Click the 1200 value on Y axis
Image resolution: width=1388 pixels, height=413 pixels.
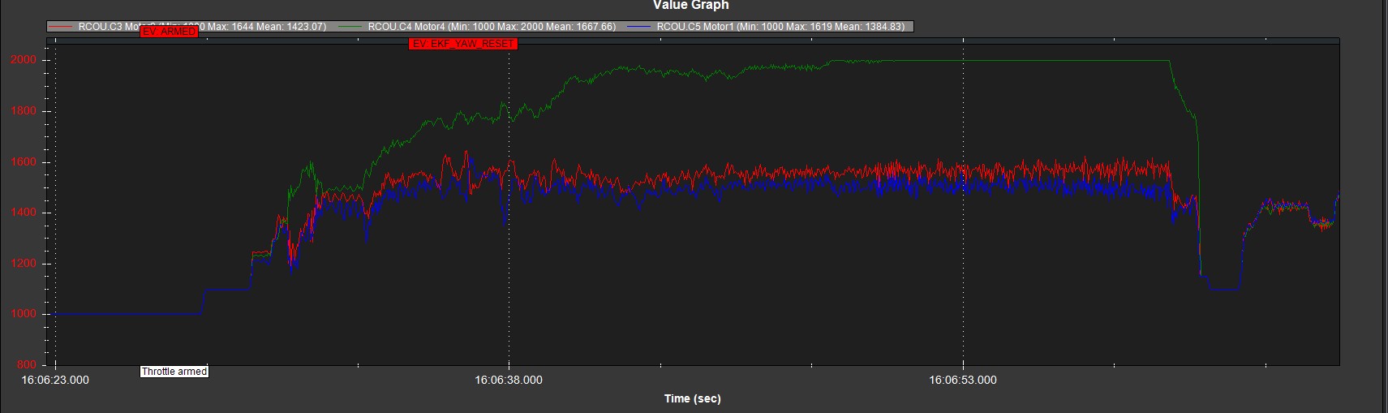24,264
